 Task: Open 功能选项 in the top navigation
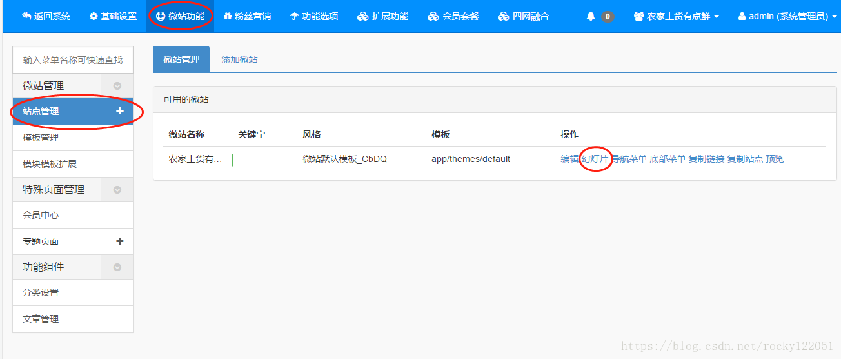314,16
